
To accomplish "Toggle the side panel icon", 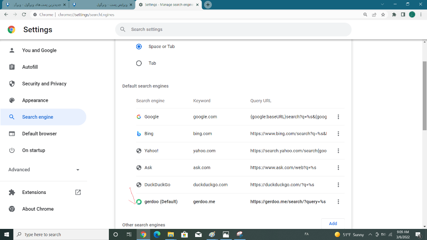I will coord(403,15).
